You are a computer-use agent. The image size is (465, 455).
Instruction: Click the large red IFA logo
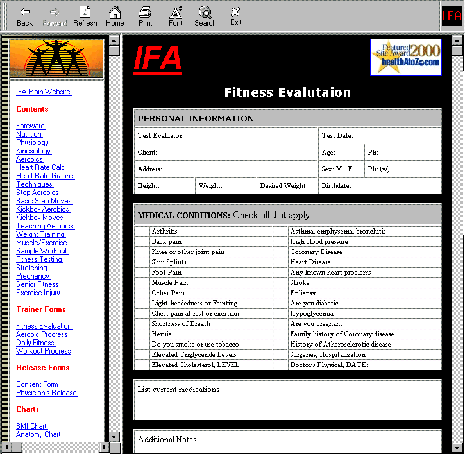(158, 60)
